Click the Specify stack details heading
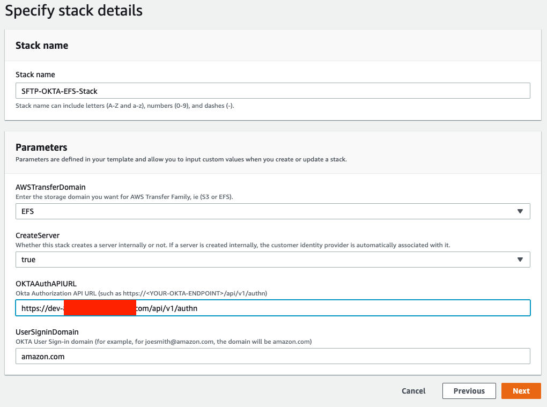 (73, 10)
